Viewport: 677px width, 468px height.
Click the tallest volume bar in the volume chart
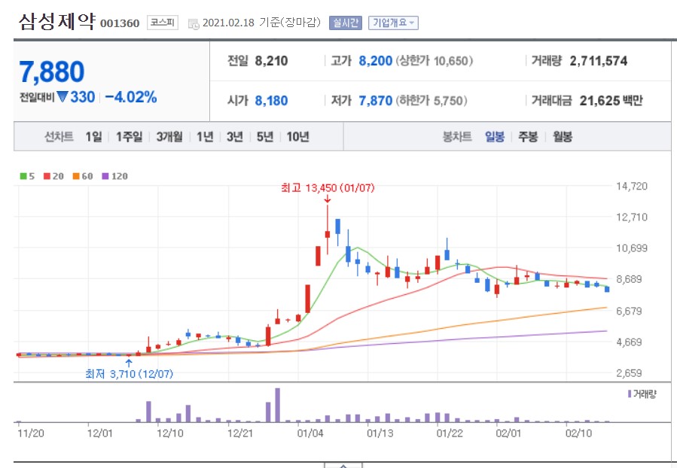(x=278, y=405)
